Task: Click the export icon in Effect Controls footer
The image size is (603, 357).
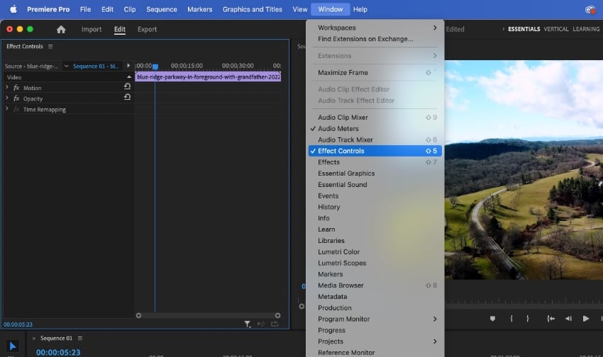Action: (275, 324)
